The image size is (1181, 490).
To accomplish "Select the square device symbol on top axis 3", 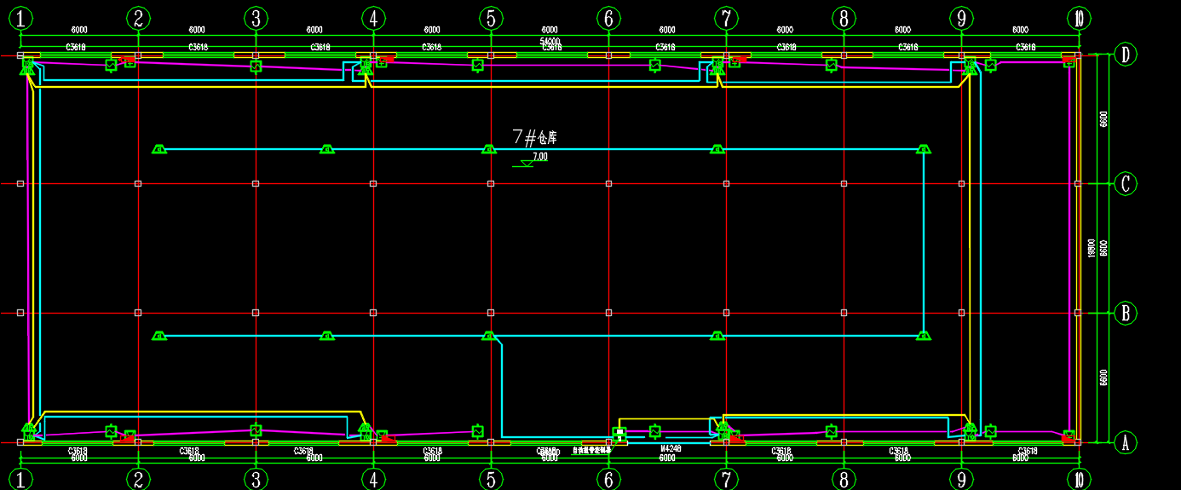I will point(256,66).
